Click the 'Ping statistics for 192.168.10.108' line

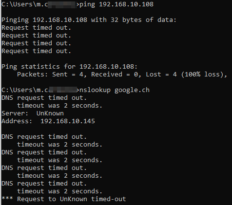point(69,67)
